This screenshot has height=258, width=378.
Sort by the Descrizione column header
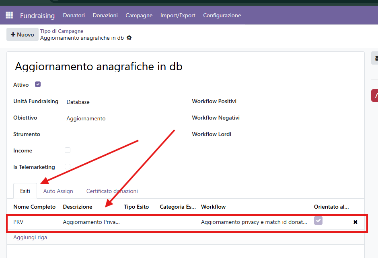pos(78,207)
